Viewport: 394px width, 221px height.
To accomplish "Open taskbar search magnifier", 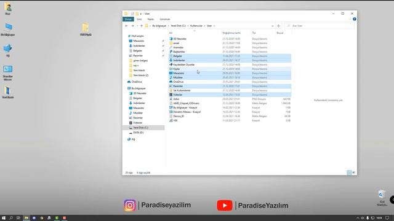I will click(11, 218).
